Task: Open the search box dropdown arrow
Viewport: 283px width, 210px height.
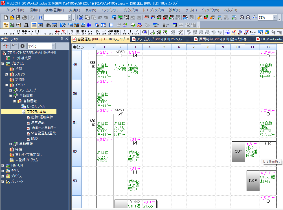Action: tap(69, 17)
